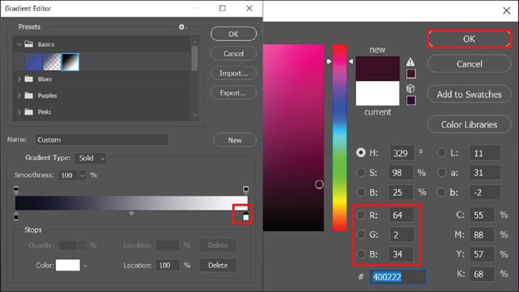Select the left opacity stop above gradient
This screenshot has height=292, width=519.
16,189
